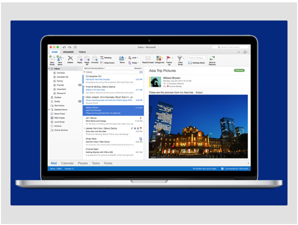Click the New Items icon
Screen dimensions: 298x225
59,58
